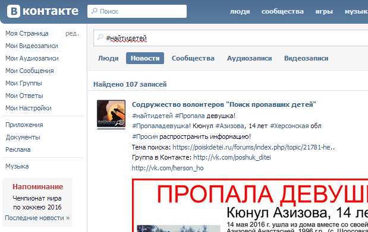368x232 pixels.
Task: Open Содружество волонтеров community title
Action: [x=224, y=104]
